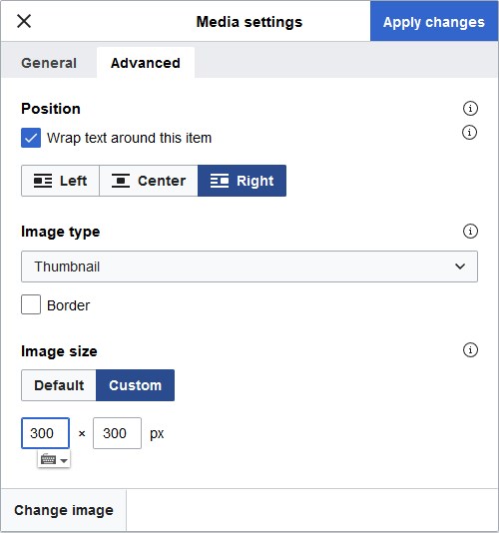This screenshot has height=533, width=499.
Task: Switch to the General tab
Action: pyautogui.click(x=49, y=63)
